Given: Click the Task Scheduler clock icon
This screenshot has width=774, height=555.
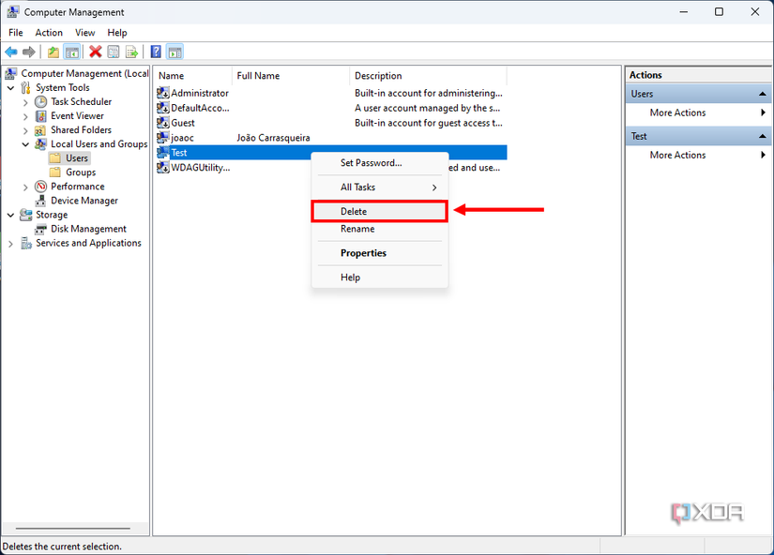Looking at the screenshot, I should pyautogui.click(x=40, y=101).
